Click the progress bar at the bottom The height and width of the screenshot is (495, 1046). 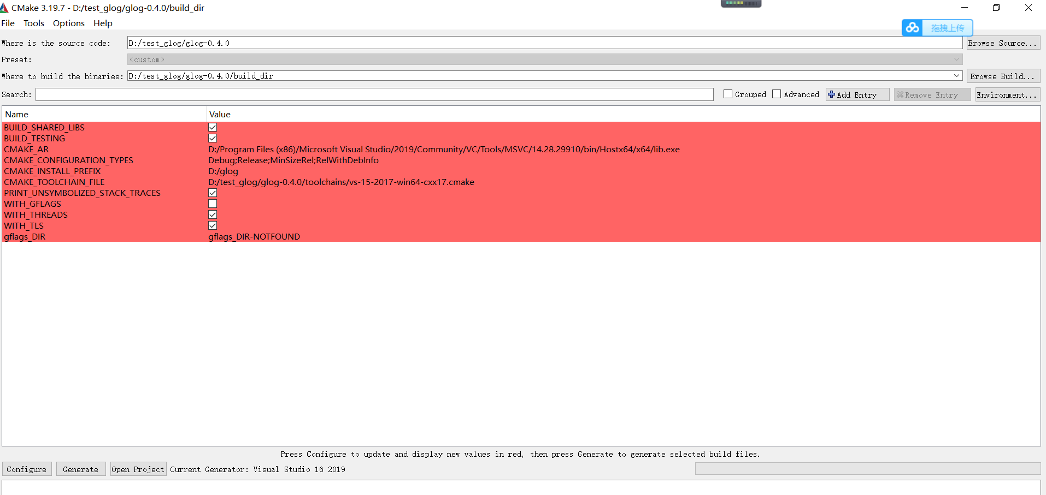click(868, 469)
